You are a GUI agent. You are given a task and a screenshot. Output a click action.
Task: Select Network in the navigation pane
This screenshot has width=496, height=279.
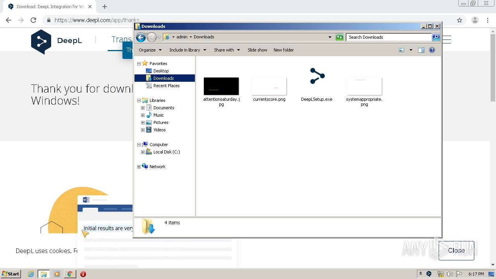point(157,167)
